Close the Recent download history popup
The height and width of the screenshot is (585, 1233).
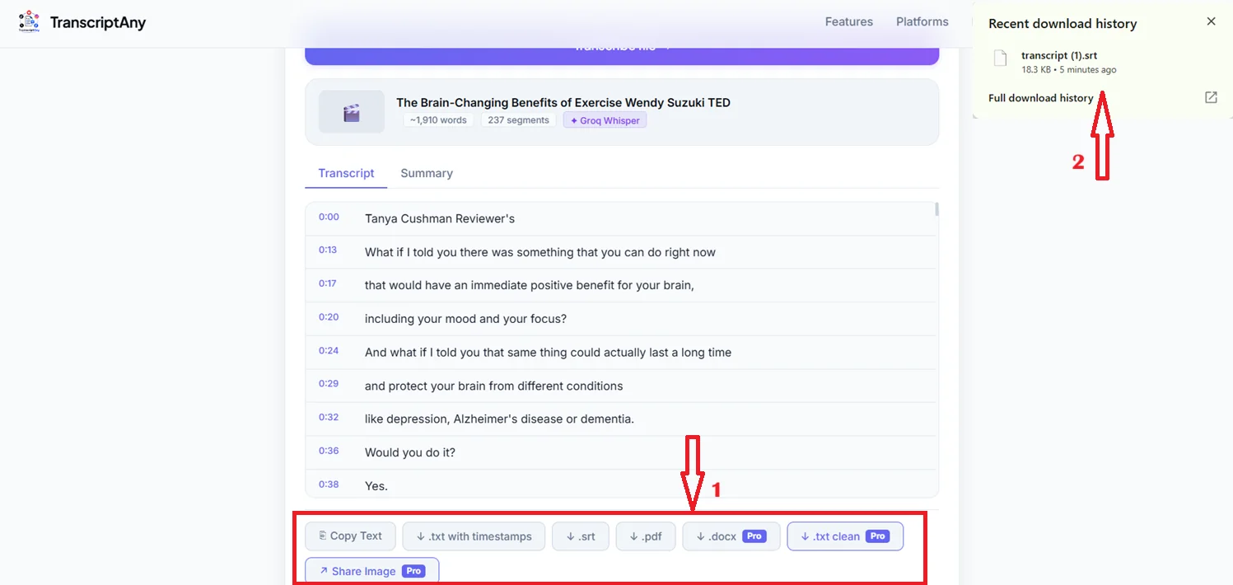[x=1211, y=21]
